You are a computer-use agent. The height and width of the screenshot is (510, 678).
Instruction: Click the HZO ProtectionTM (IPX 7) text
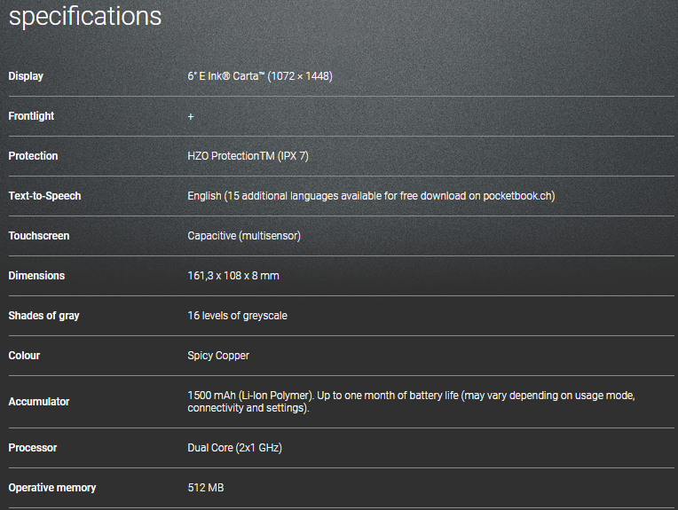(248, 156)
